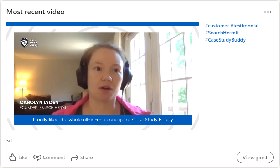Screen dimensions: 280x168
Task: Open the #SearchHermit hashtag link
Action: pyautogui.click(x=222, y=33)
